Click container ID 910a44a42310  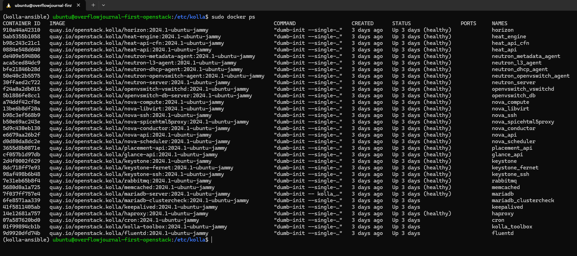(21, 30)
